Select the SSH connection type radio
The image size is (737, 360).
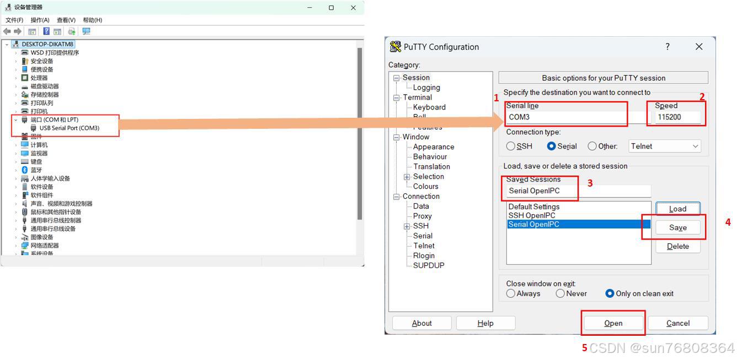click(511, 146)
